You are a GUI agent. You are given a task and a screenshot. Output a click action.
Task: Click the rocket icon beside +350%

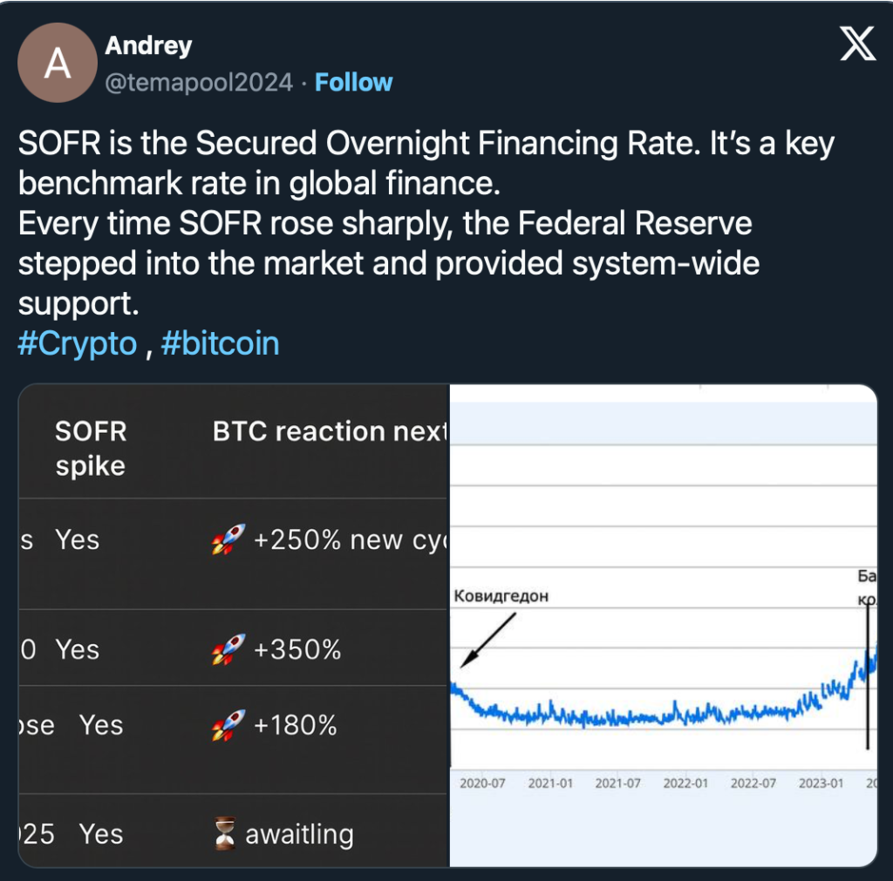click(x=228, y=650)
